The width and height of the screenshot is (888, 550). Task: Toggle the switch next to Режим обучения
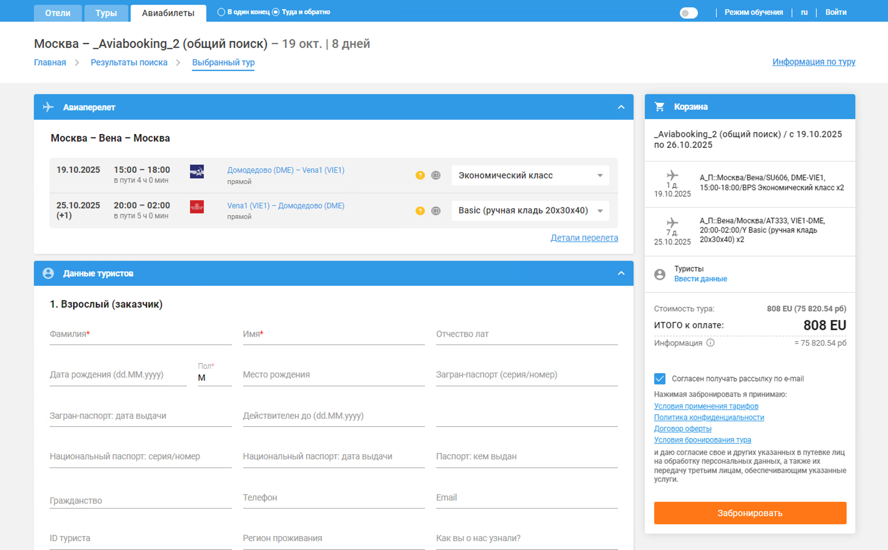(x=689, y=13)
